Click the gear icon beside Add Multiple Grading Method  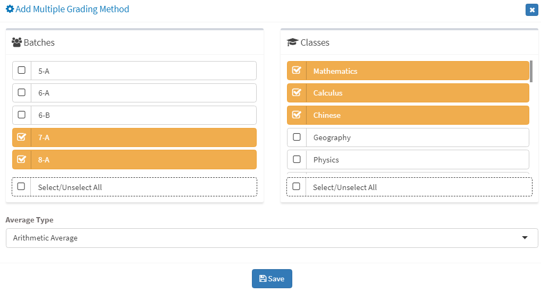(x=10, y=9)
